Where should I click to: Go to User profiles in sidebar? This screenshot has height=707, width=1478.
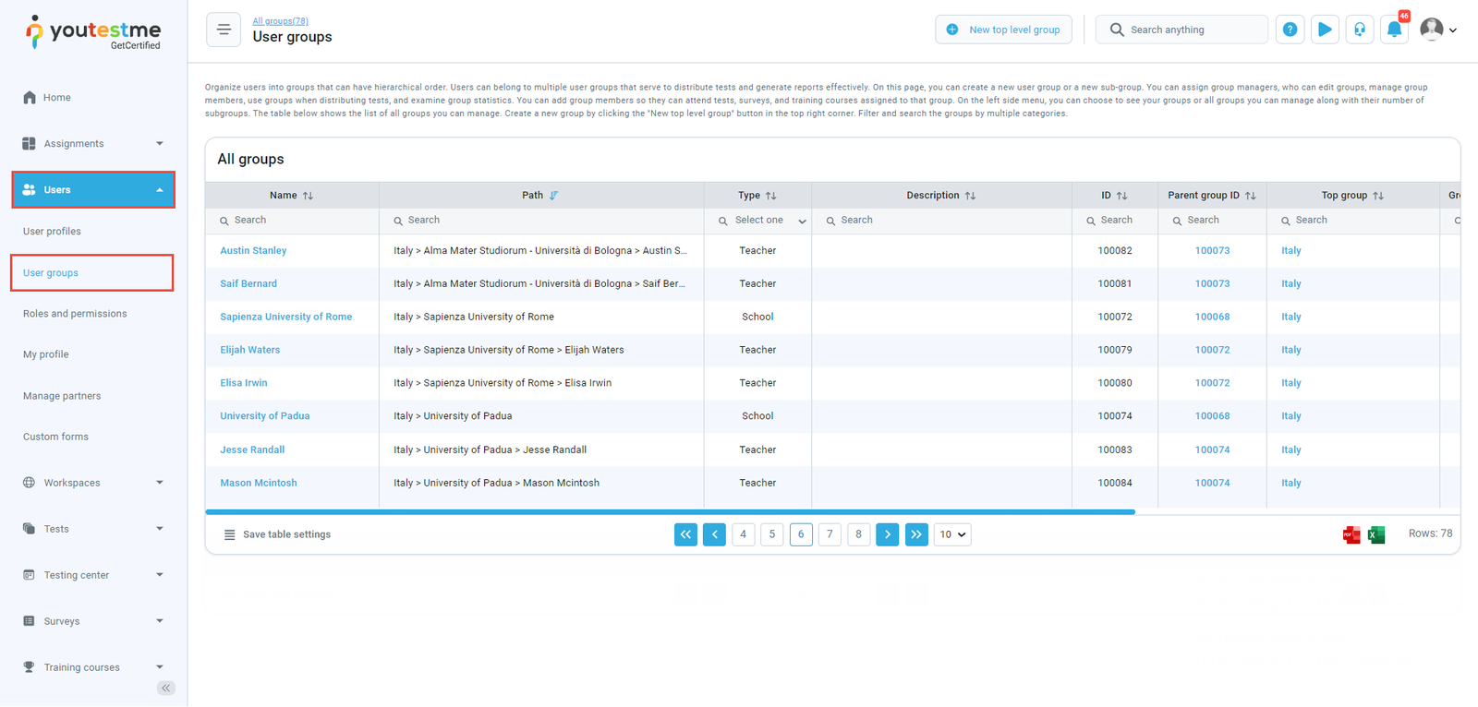click(52, 232)
